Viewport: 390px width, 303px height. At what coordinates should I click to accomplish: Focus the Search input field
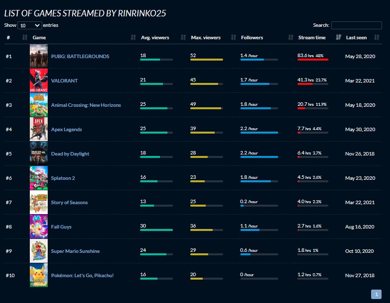click(x=356, y=25)
